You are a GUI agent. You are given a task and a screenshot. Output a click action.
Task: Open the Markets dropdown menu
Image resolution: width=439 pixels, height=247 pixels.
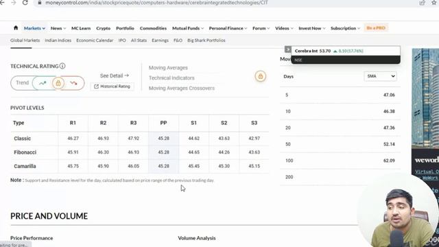(34, 28)
